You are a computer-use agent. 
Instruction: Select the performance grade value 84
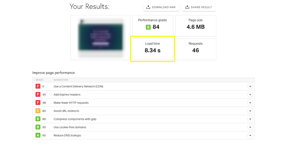click(156, 27)
